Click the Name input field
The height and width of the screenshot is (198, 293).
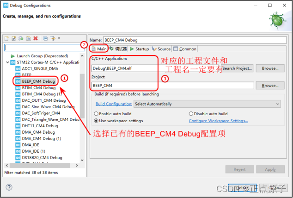(195, 40)
